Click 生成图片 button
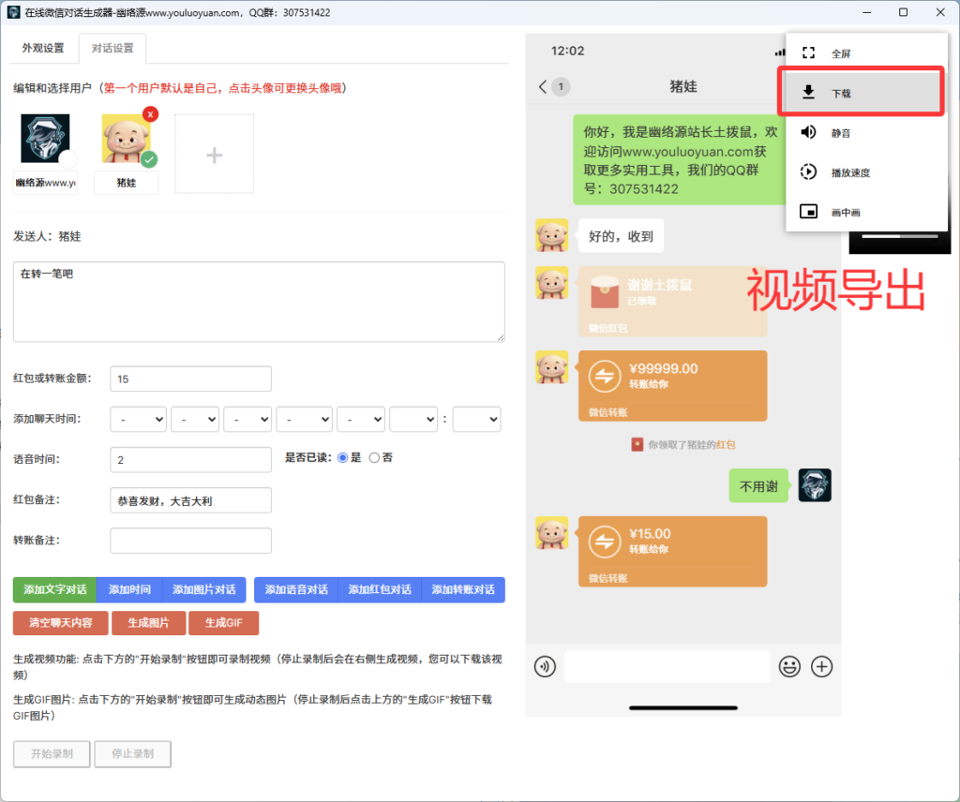The image size is (960, 802). coord(148,623)
